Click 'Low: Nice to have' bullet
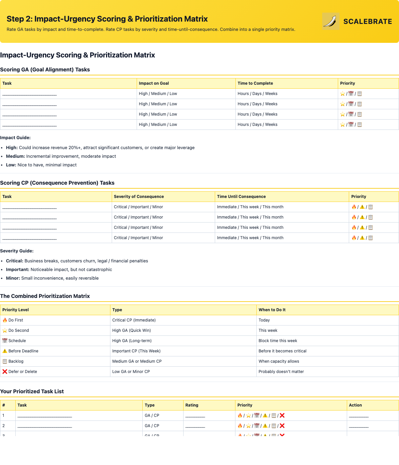The image size is (399, 465). point(41,165)
